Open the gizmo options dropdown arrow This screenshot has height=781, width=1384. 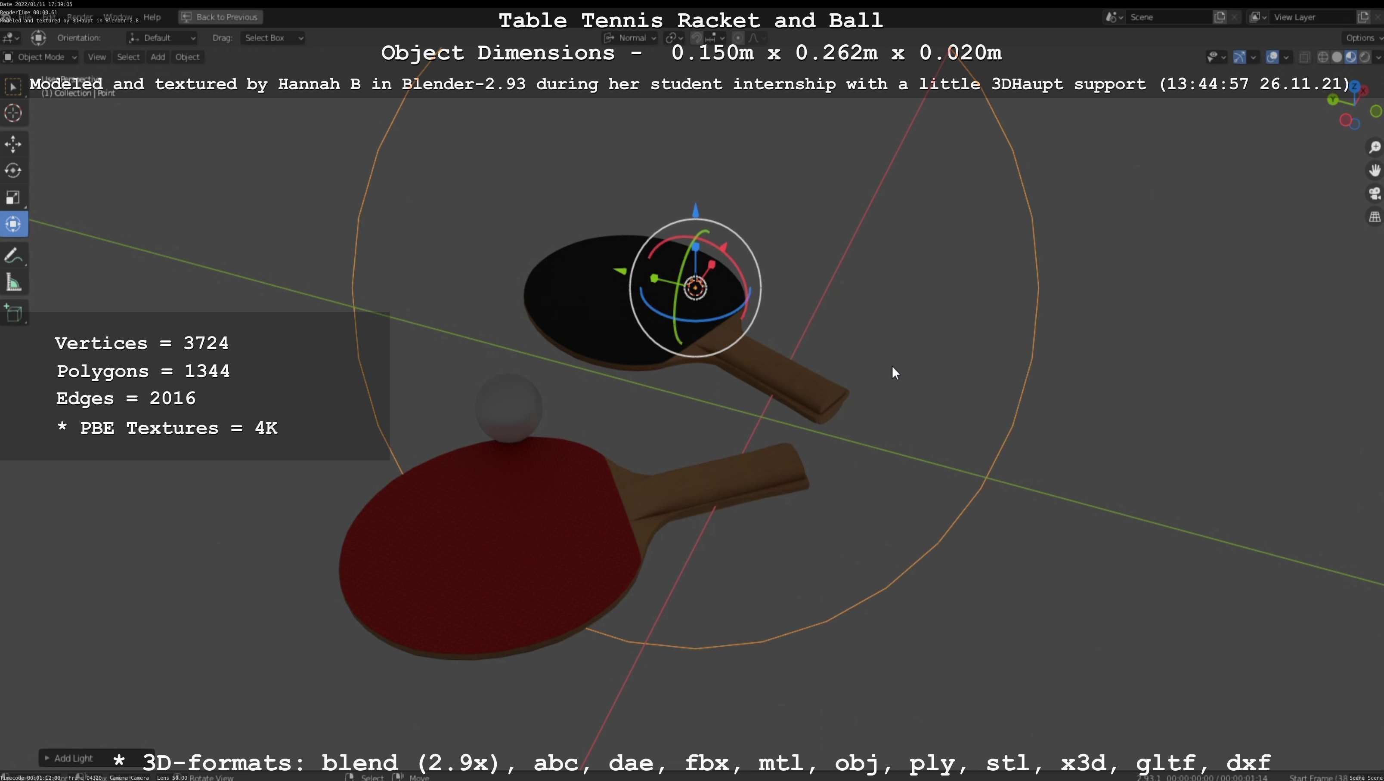click(1253, 57)
